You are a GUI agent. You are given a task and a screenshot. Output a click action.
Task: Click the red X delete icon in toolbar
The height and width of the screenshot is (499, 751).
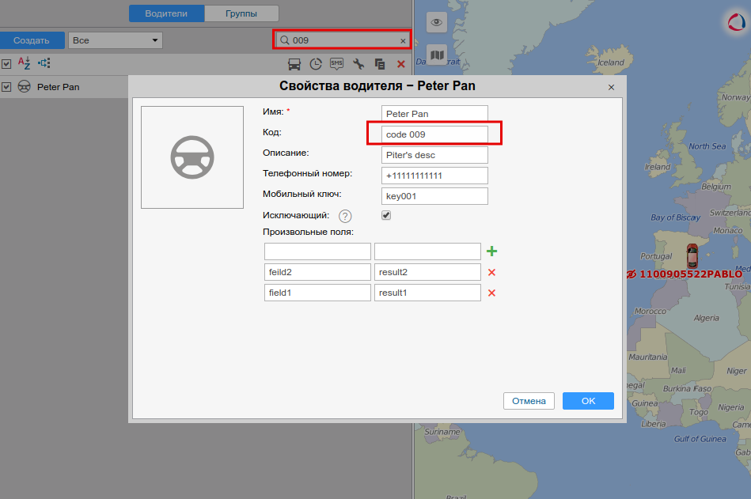[401, 64]
